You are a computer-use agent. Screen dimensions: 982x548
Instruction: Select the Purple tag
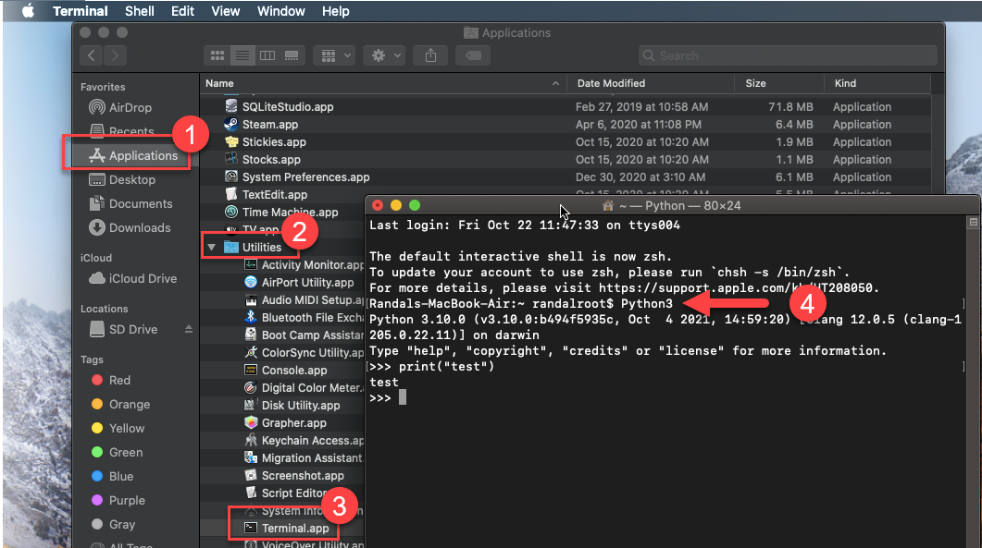(118, 501)
